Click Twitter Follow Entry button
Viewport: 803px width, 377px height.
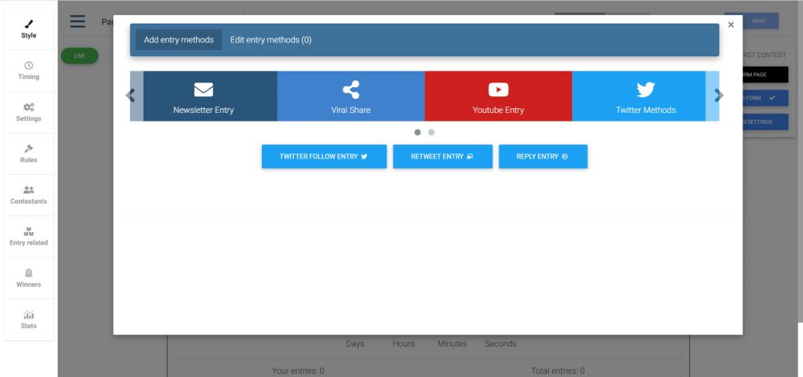(x=324, y=157)
